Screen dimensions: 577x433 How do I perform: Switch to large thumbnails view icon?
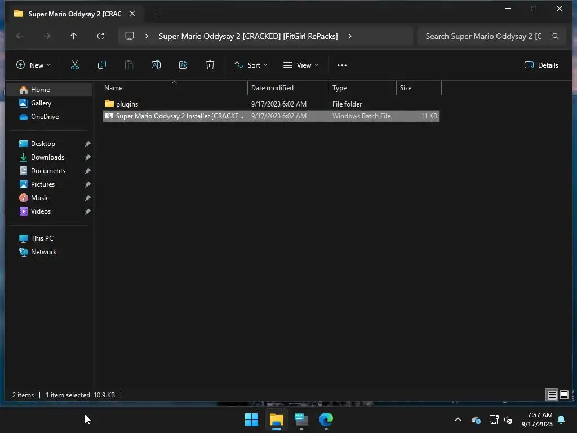(x=563, y=395)
